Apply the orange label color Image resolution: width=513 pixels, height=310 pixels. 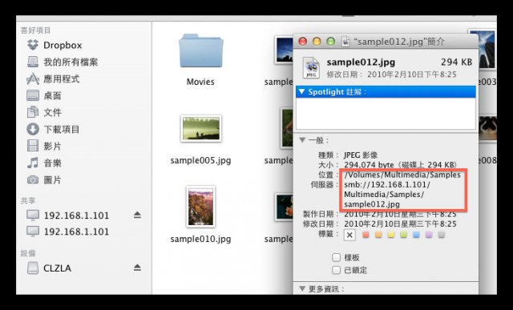(378, 235)
